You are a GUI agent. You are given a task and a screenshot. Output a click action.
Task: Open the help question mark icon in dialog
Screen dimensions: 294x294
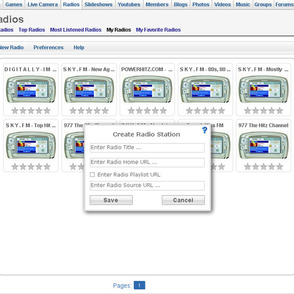point(205,130)
